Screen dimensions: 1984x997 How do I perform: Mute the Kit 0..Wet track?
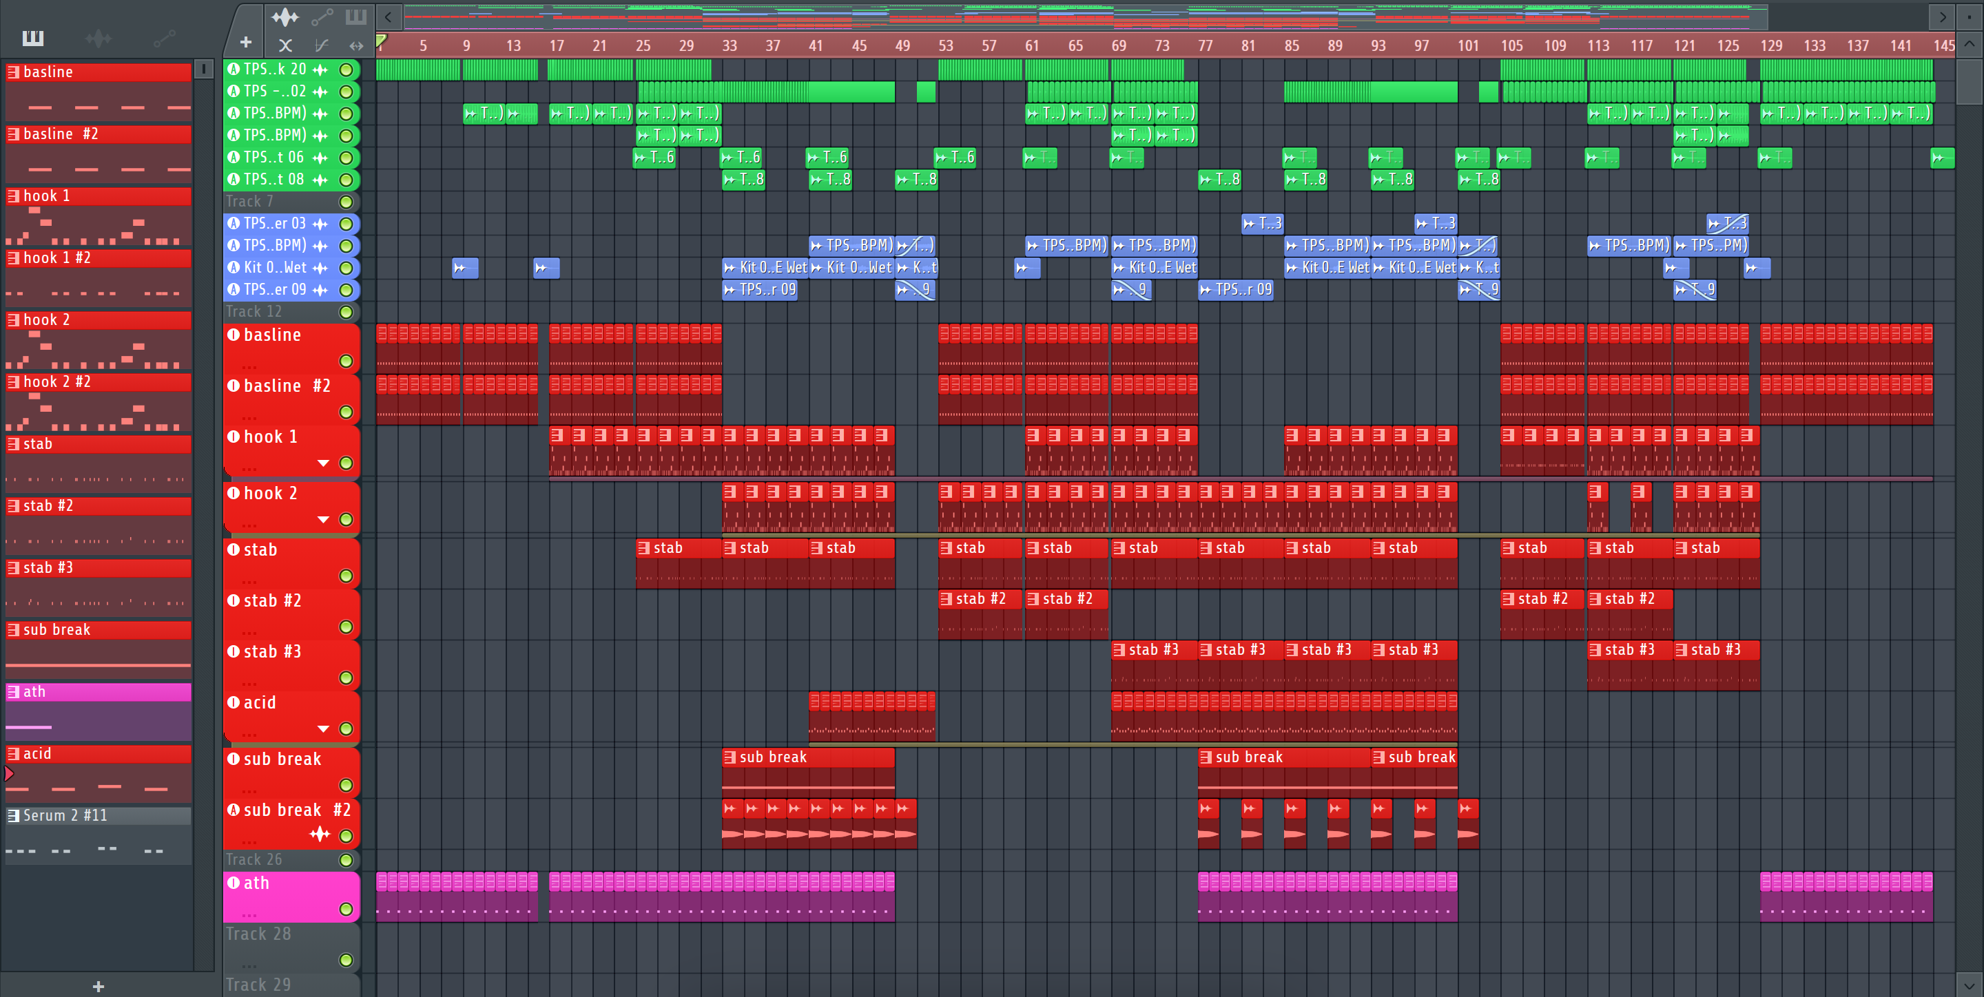pyautogui.click(x=347, y=268)
